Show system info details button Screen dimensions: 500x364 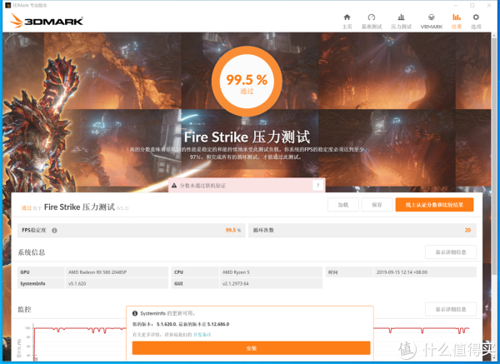coord(451,252)
